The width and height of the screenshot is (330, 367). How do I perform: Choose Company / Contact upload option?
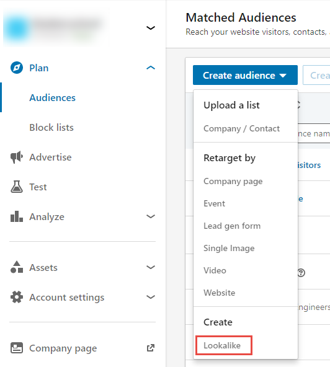[242, 128]
